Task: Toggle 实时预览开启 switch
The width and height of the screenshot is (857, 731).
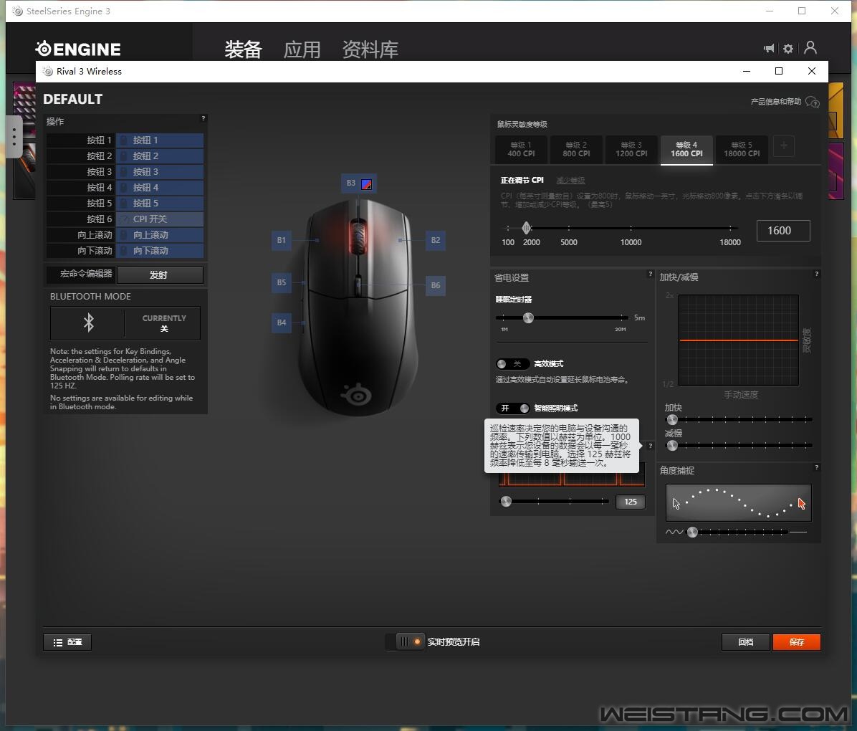Action: (x=404, y=641)
